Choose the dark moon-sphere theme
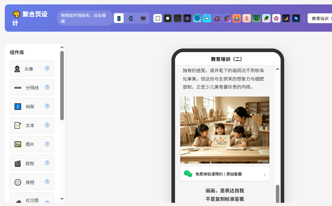The height and width of the screenshot is (206, 332). (187, 18)
